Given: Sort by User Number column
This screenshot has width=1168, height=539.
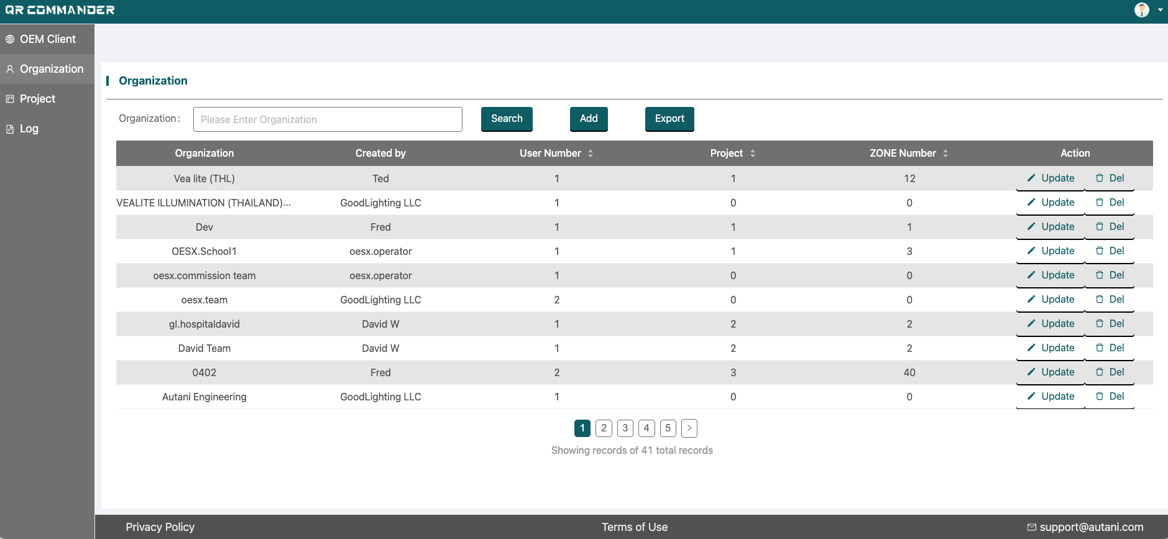Looking at the screenshot, I should 591,154.
